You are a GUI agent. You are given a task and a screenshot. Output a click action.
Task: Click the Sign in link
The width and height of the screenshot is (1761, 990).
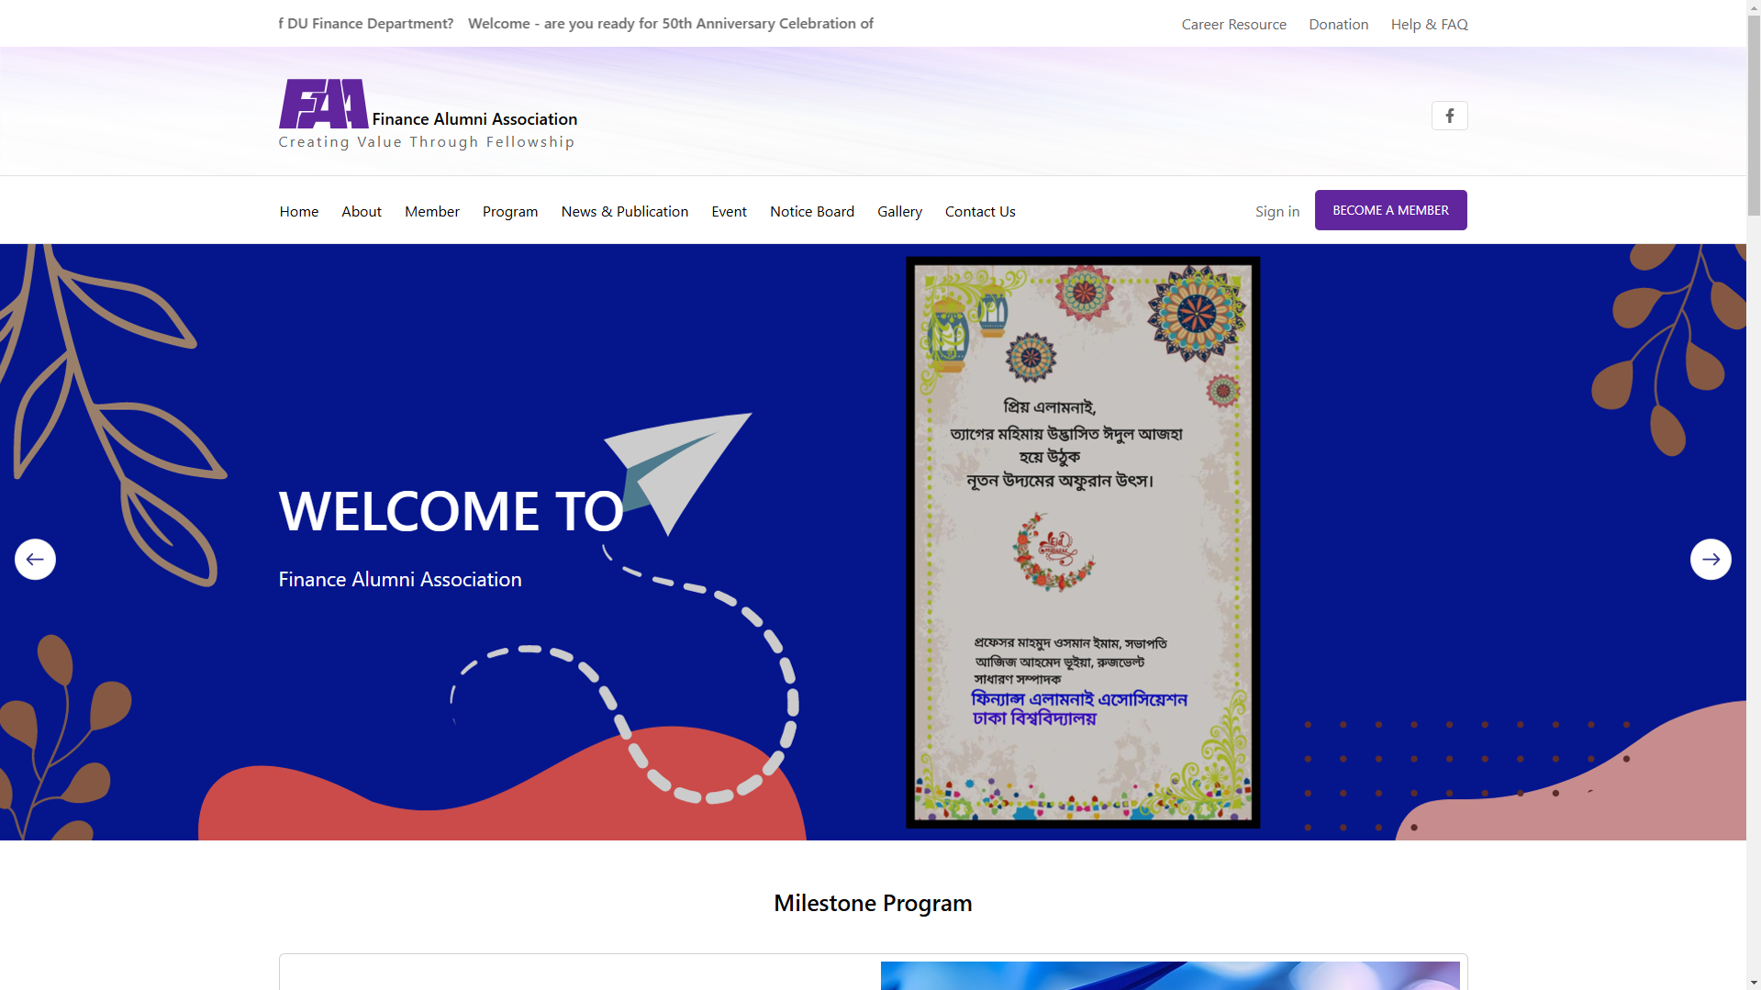click(1277, 212)
